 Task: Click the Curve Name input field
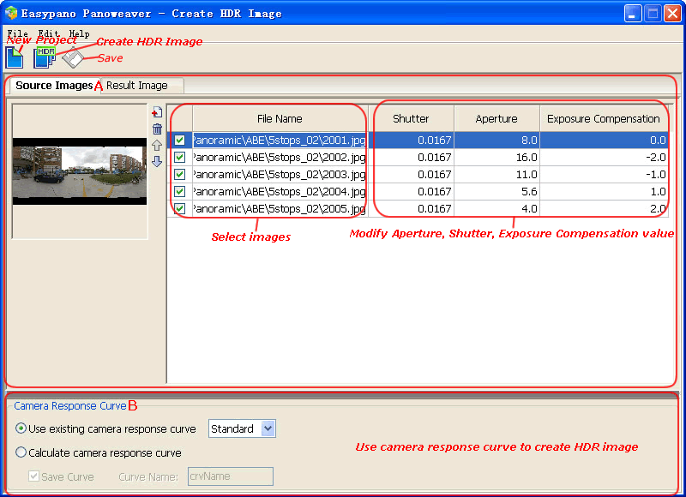point(231,476)
